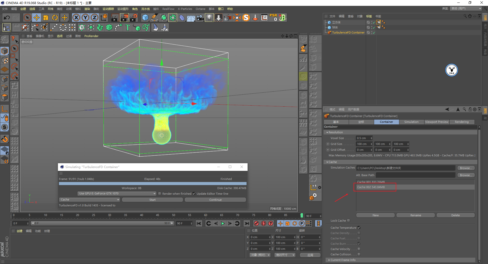The image size is (488, 264).
Task: Toggle X axis lock icon
Action: [76, 18]
